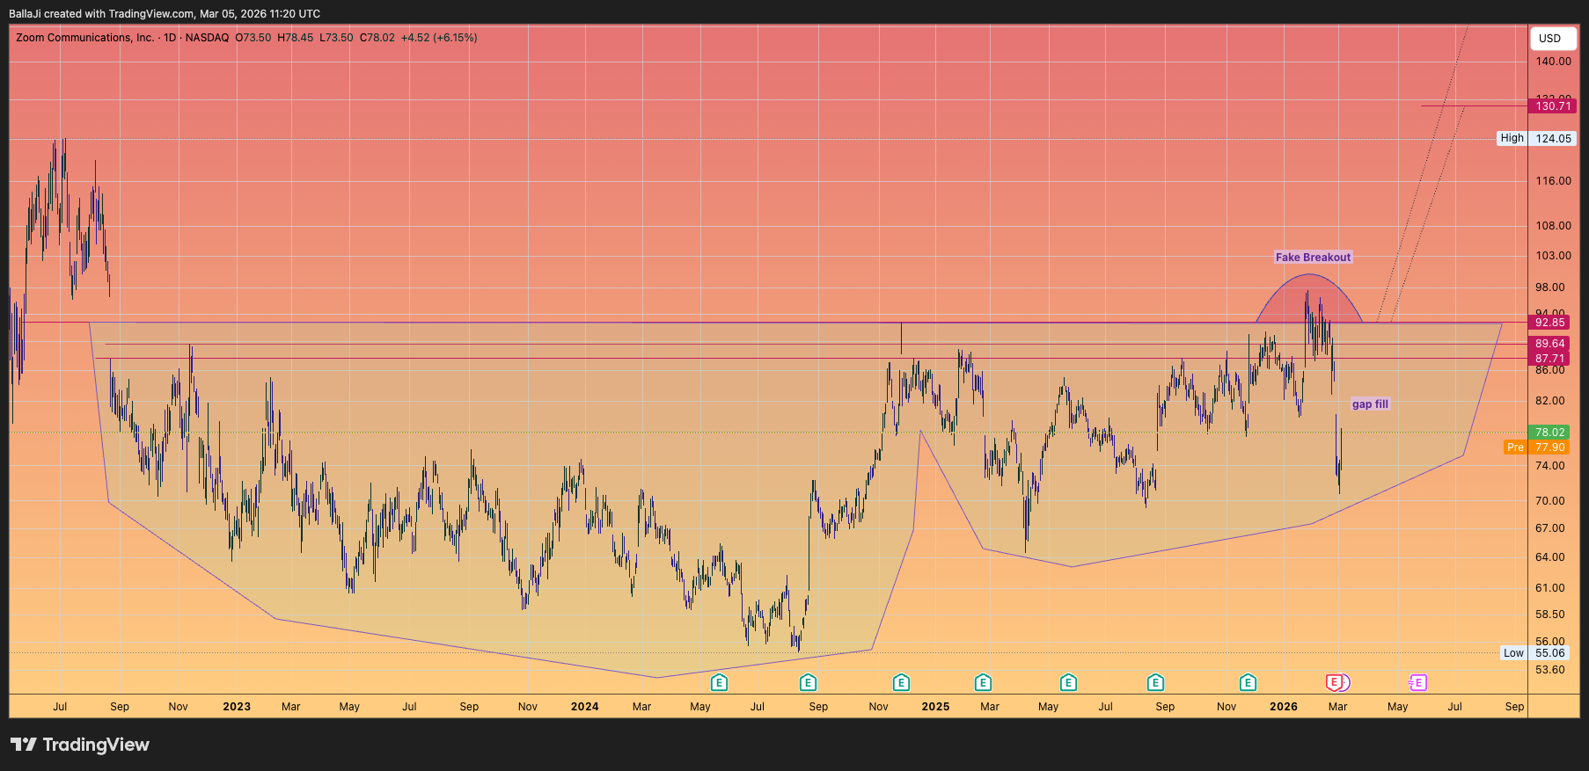Click the NASDAQ exchange label
Viewport: 1589px width, 771px height.
pyautogui.click(x=207, y=38)
